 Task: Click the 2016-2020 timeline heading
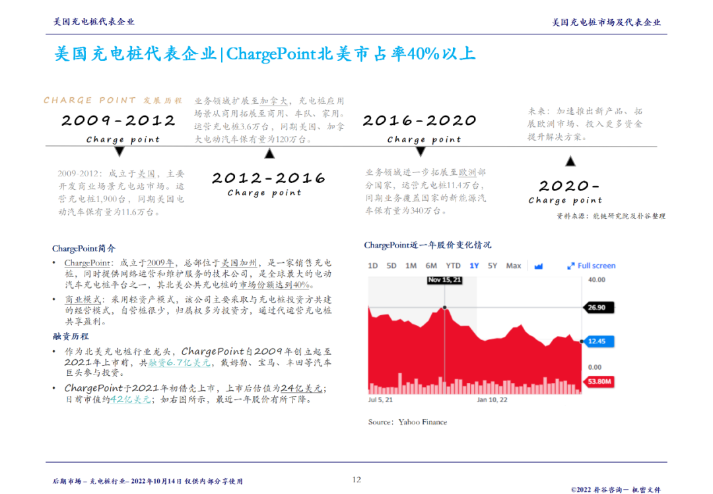419,121
